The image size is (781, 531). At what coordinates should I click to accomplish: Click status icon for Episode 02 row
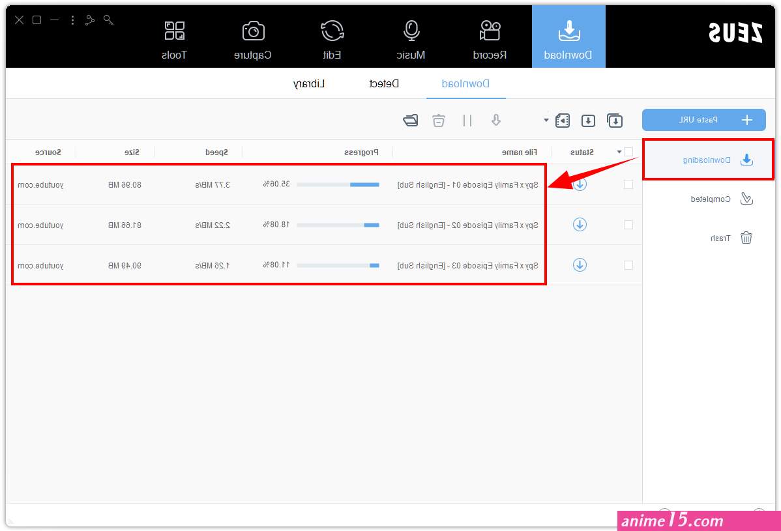tap(580, 225)
